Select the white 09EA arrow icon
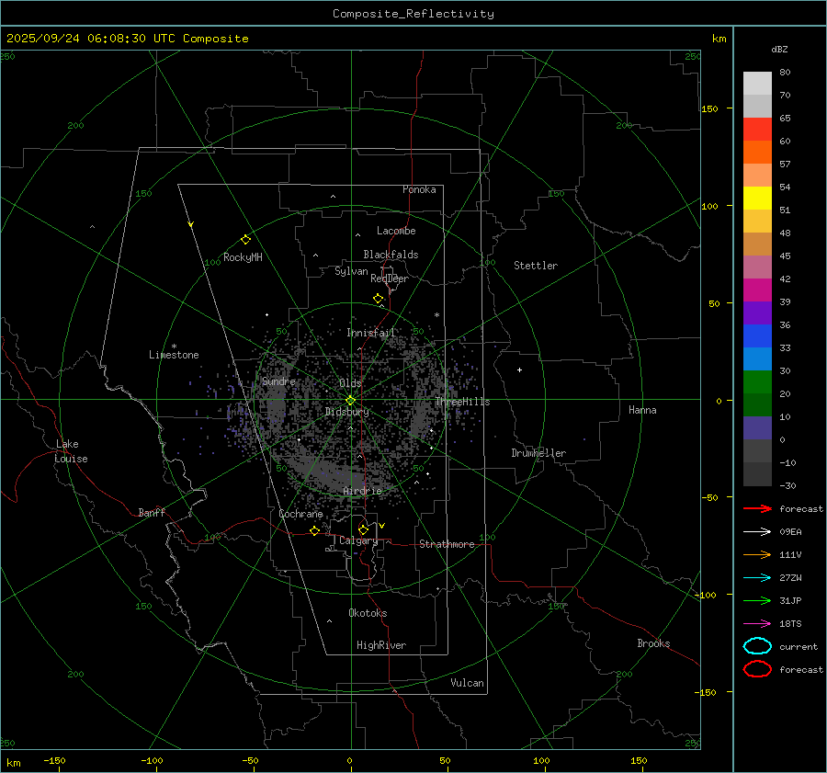This screenshot has height=773, width=827. point(757,531)
